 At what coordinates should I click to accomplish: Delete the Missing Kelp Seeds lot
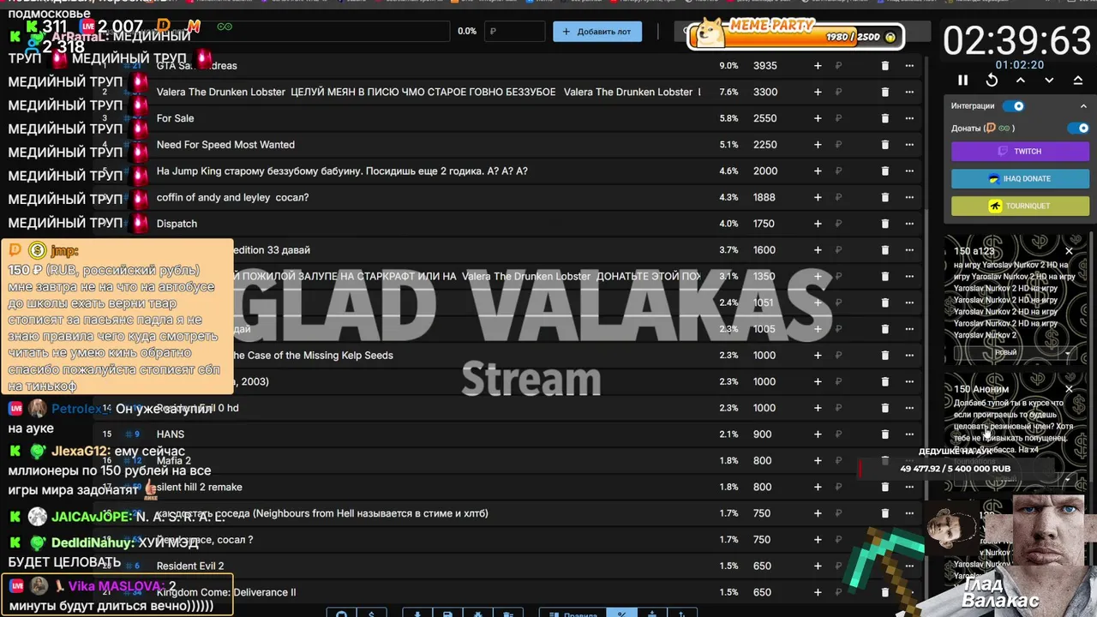885,355
